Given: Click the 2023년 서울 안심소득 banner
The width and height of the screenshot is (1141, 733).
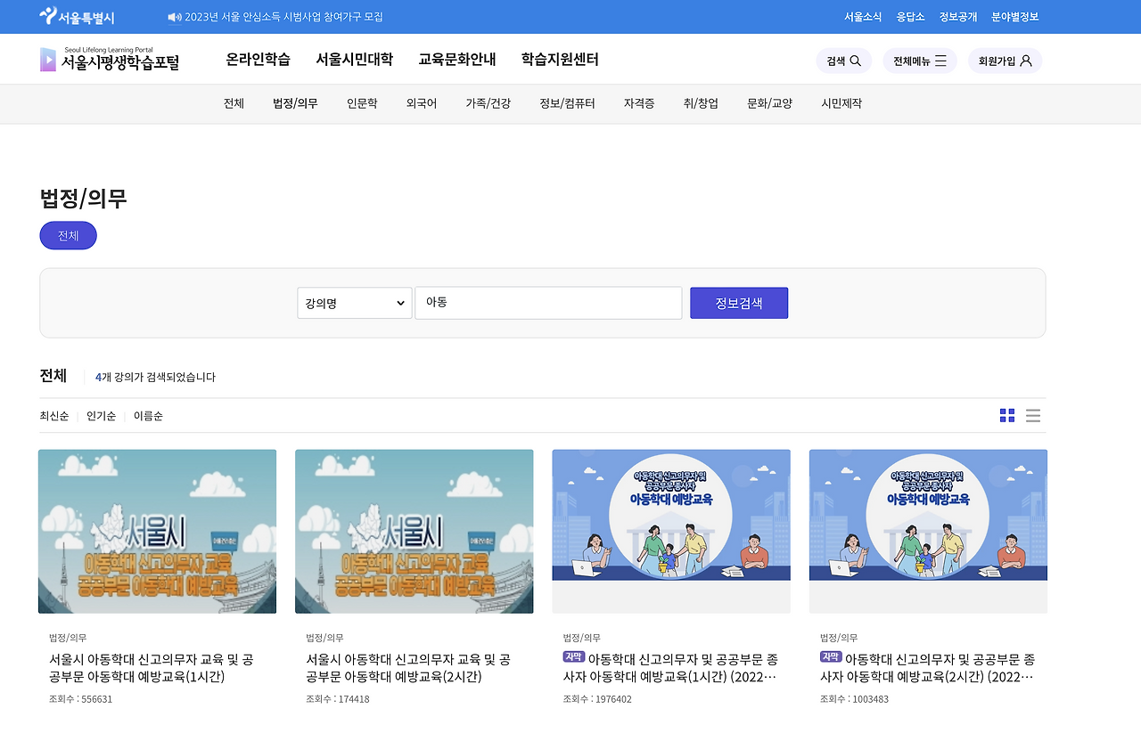Looking at the screenshot, I should point(285,16).
